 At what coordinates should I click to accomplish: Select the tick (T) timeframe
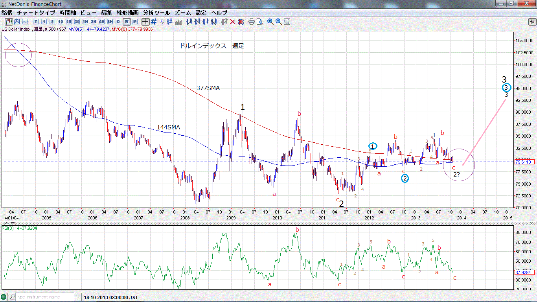coord(36,22)
